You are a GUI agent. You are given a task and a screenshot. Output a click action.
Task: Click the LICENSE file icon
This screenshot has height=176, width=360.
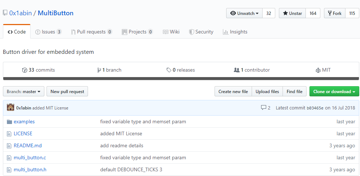tap(9, 134)
